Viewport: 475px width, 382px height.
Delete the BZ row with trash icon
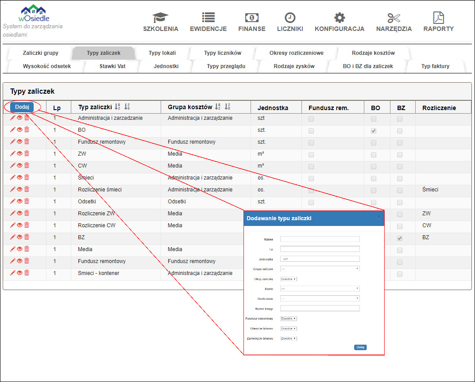pos(27,237)
